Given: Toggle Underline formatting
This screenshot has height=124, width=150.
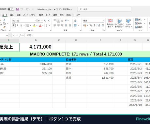Looking at the screenshot, I should pyautogui.click(x=21, y=25).
